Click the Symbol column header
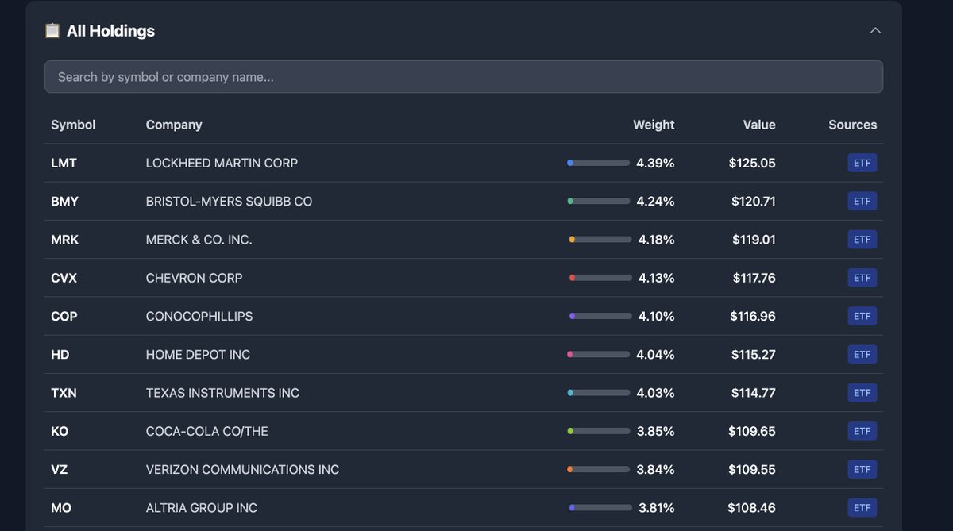 coord(73,125)
